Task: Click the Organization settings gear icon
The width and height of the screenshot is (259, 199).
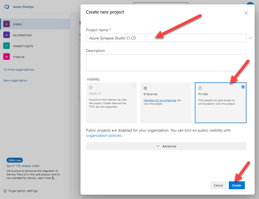Action: 5,191
